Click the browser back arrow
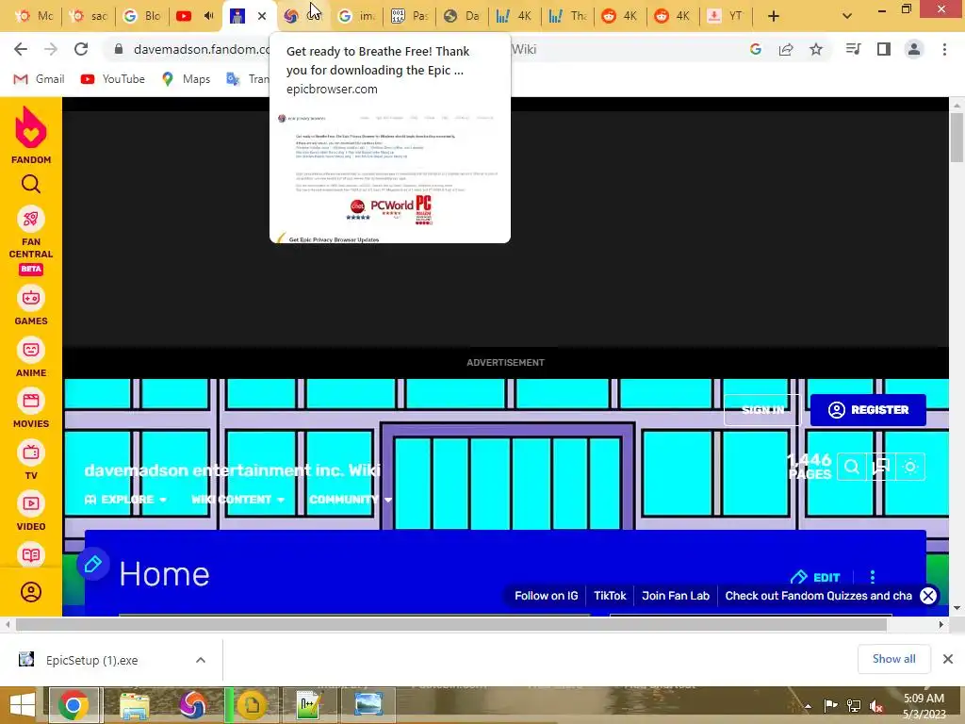This screenshot has width=965, height=724. pos(21,49)
